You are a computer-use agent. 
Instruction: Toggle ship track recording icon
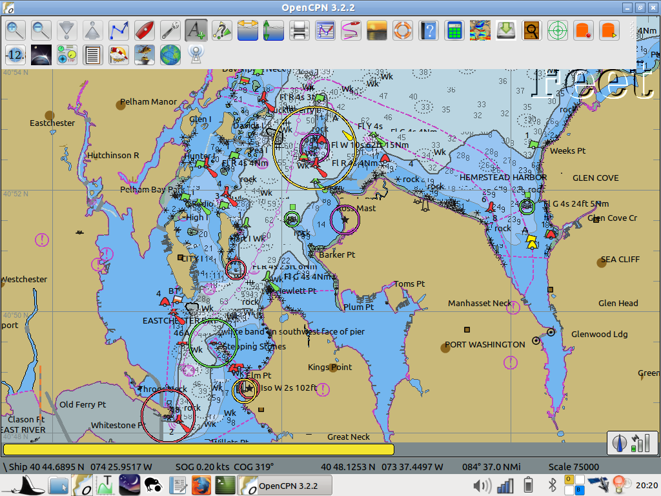[351, 30]
